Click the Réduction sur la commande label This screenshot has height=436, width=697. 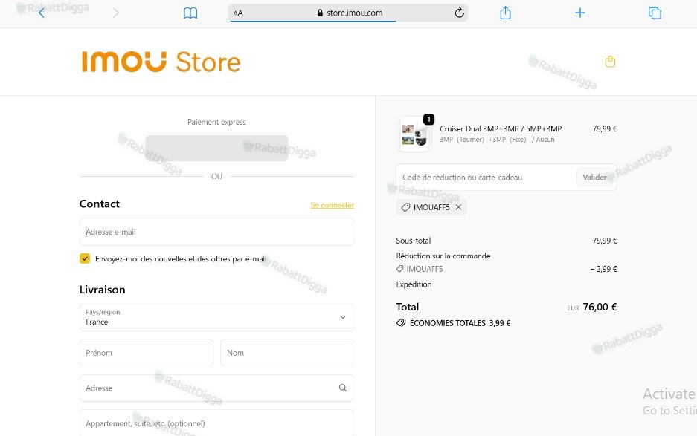click(x=443, y=256)
